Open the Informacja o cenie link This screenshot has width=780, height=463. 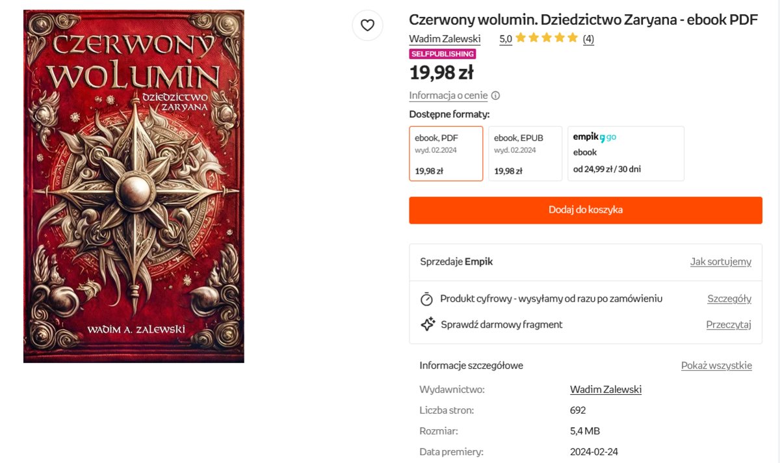(x=448, y=96)
